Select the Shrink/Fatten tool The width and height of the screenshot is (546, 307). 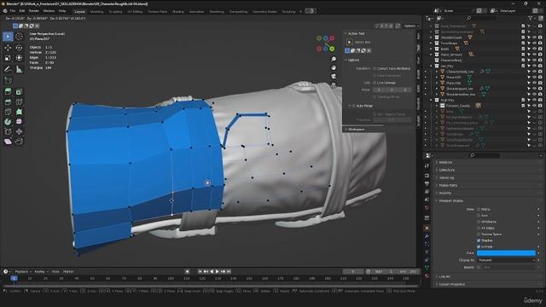[19, 131]
